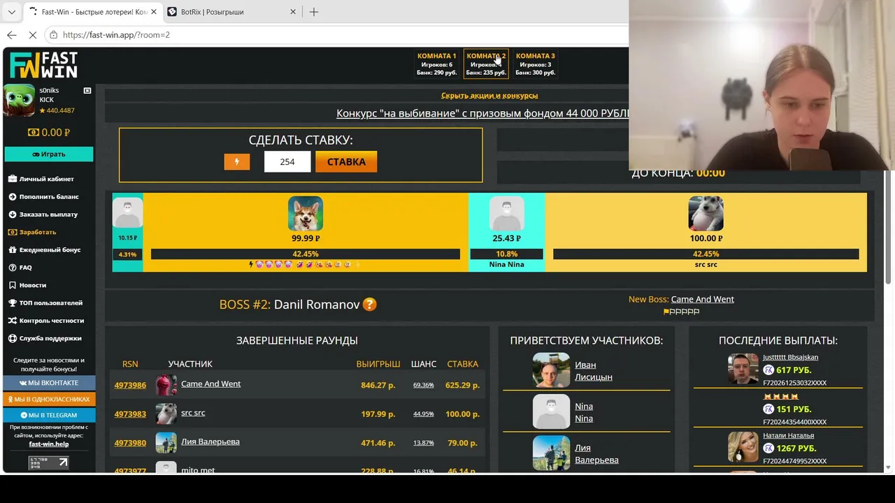Open round number 4973986

(130, 385)
